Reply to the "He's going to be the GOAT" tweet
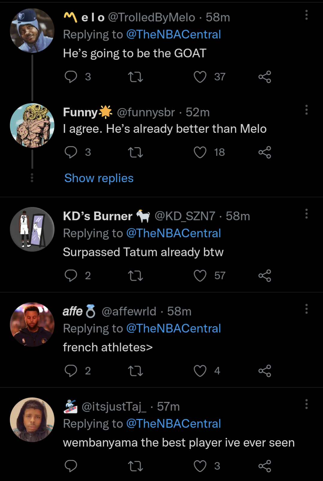 pos(71,77)
